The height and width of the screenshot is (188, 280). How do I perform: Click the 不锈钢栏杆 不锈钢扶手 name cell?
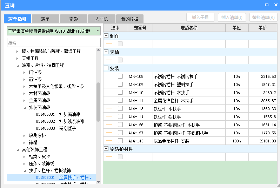(189, 76)
